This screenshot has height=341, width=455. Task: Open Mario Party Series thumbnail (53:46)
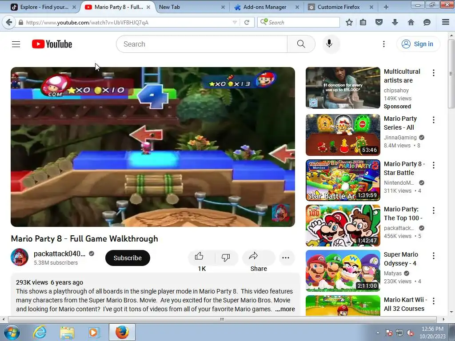coord(343,135)
